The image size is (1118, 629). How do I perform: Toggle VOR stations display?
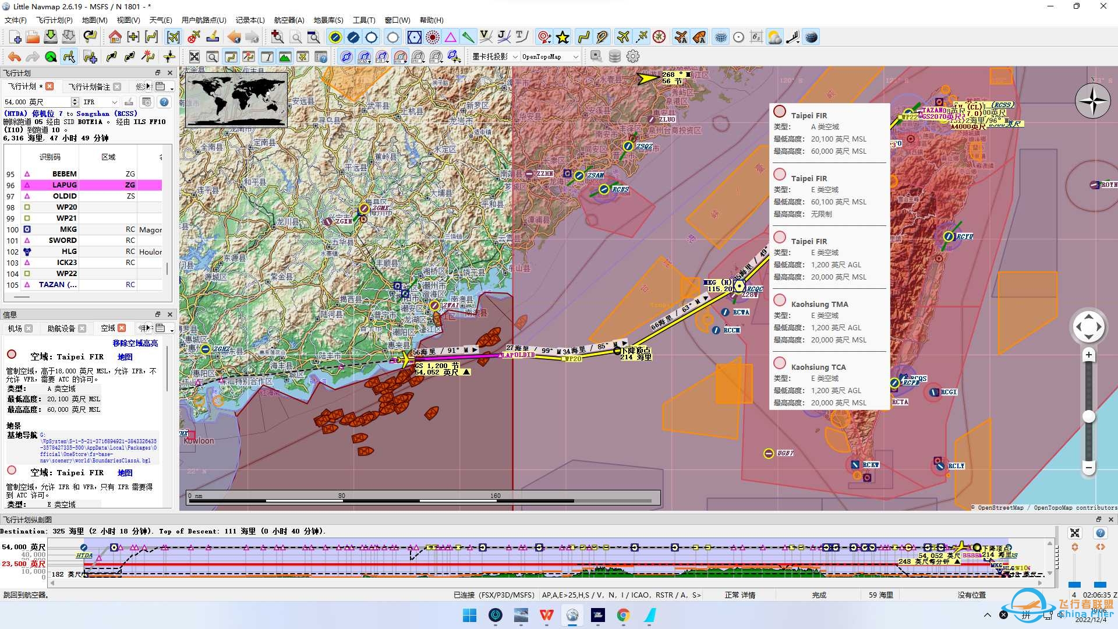point(414,37)
